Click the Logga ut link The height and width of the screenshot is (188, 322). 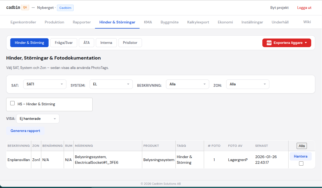[x=304, y=8]
